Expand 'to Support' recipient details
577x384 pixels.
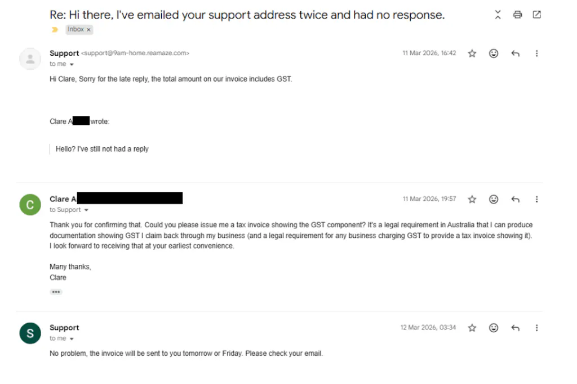coord(86,210)
